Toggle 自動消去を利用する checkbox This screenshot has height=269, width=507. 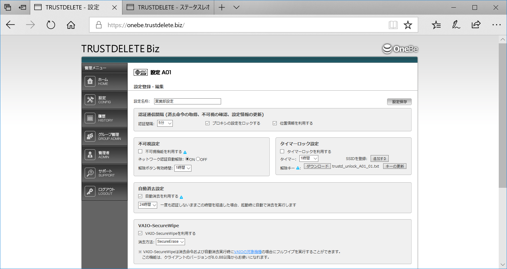140,196
